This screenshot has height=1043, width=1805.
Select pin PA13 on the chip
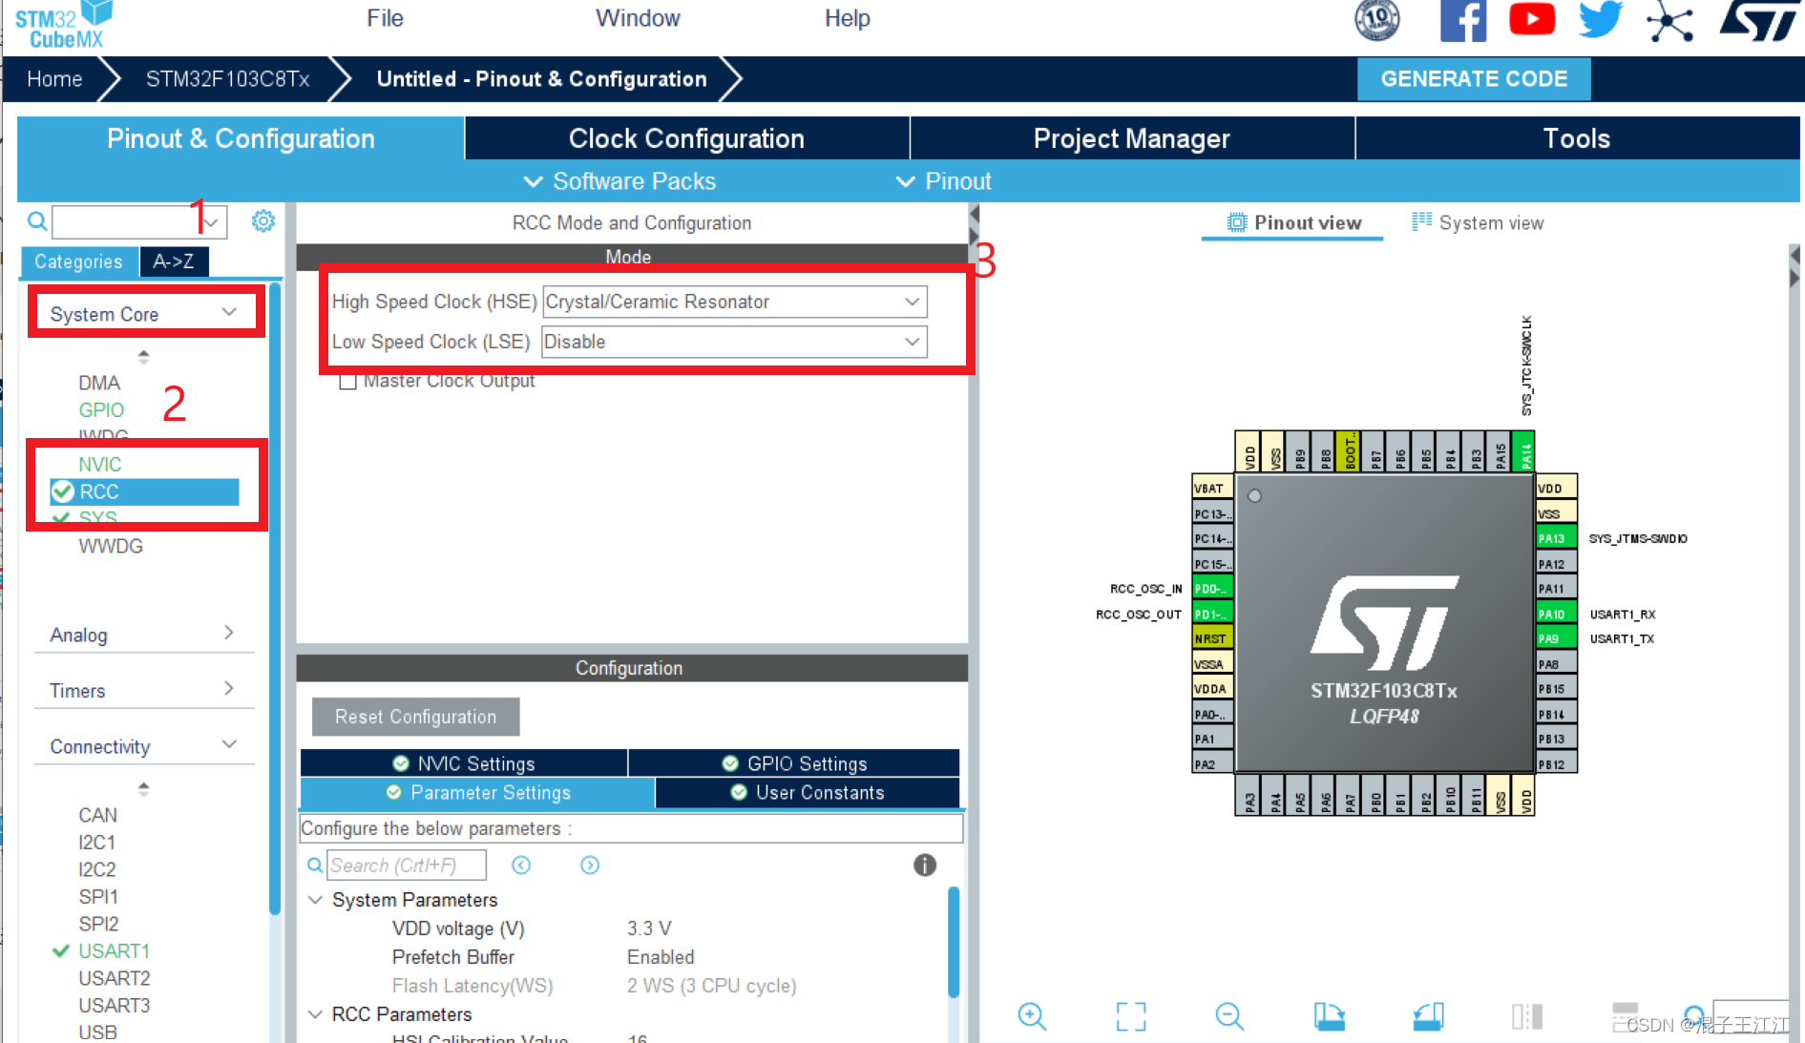1556,538
